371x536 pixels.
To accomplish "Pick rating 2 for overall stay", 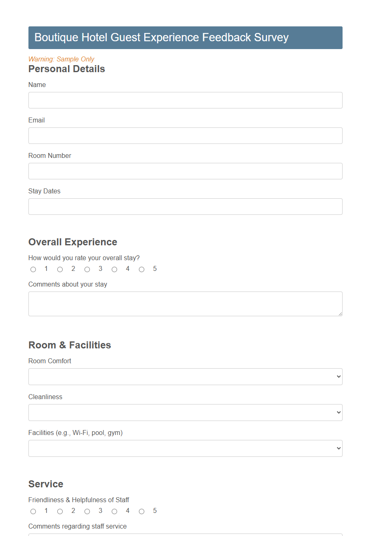I will tap(60, 269).
